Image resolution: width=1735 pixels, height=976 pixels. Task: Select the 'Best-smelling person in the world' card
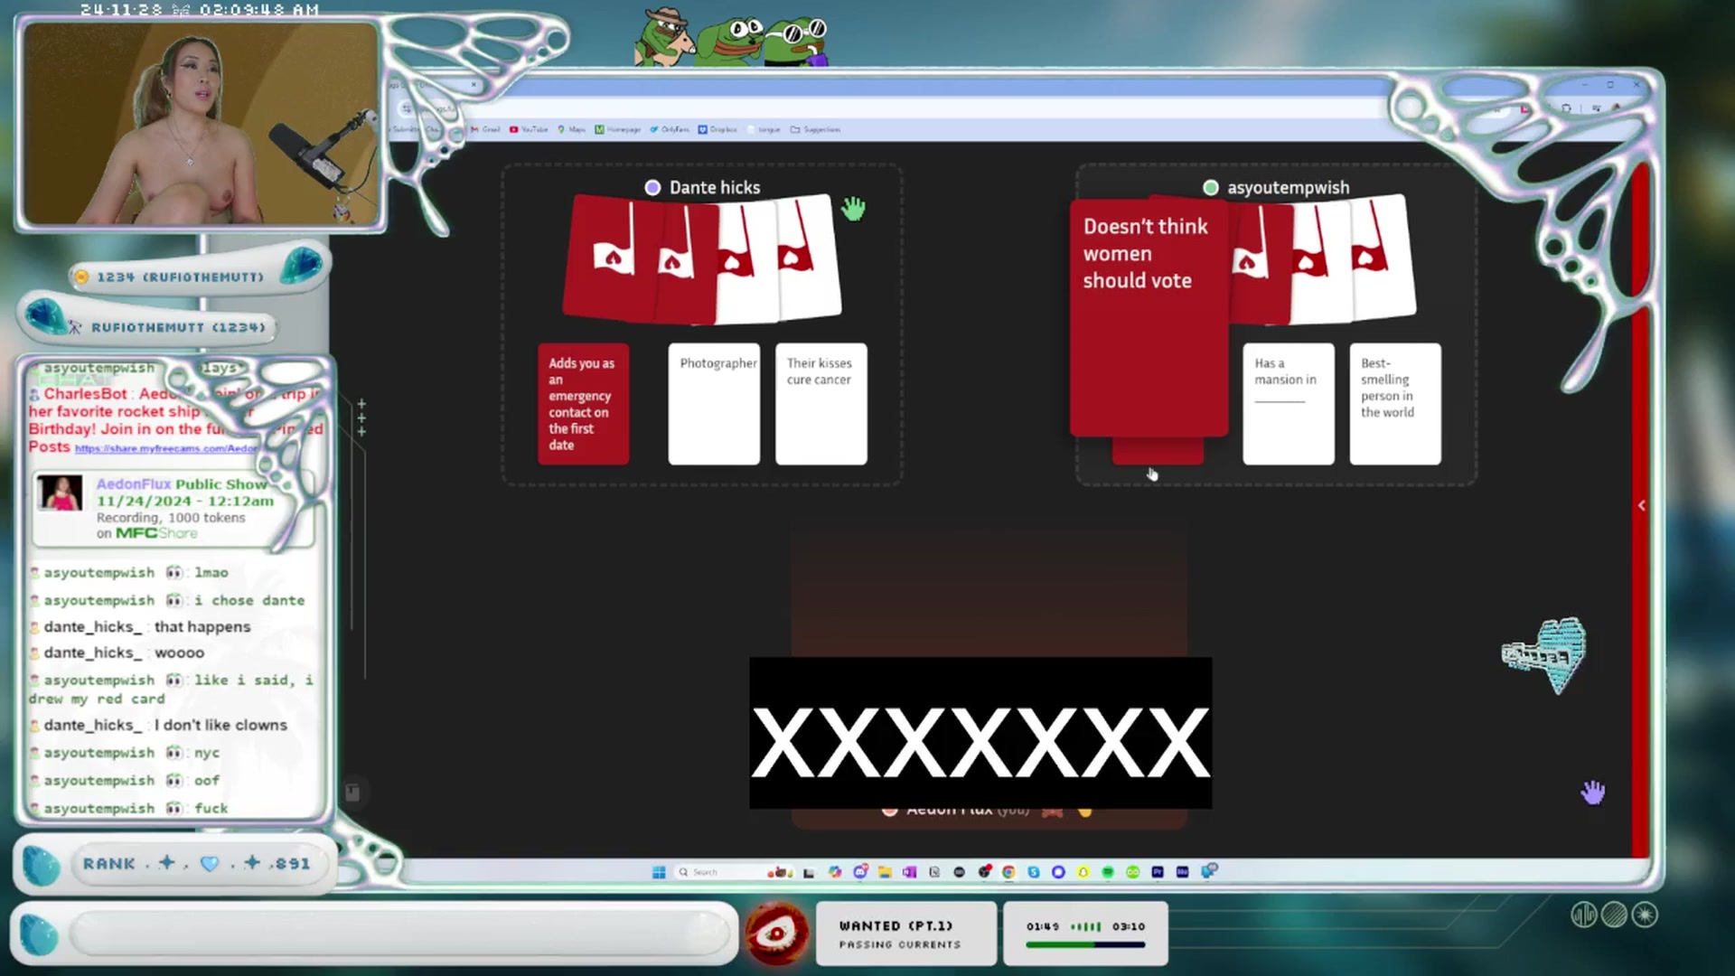click(x=1395, y=403)
